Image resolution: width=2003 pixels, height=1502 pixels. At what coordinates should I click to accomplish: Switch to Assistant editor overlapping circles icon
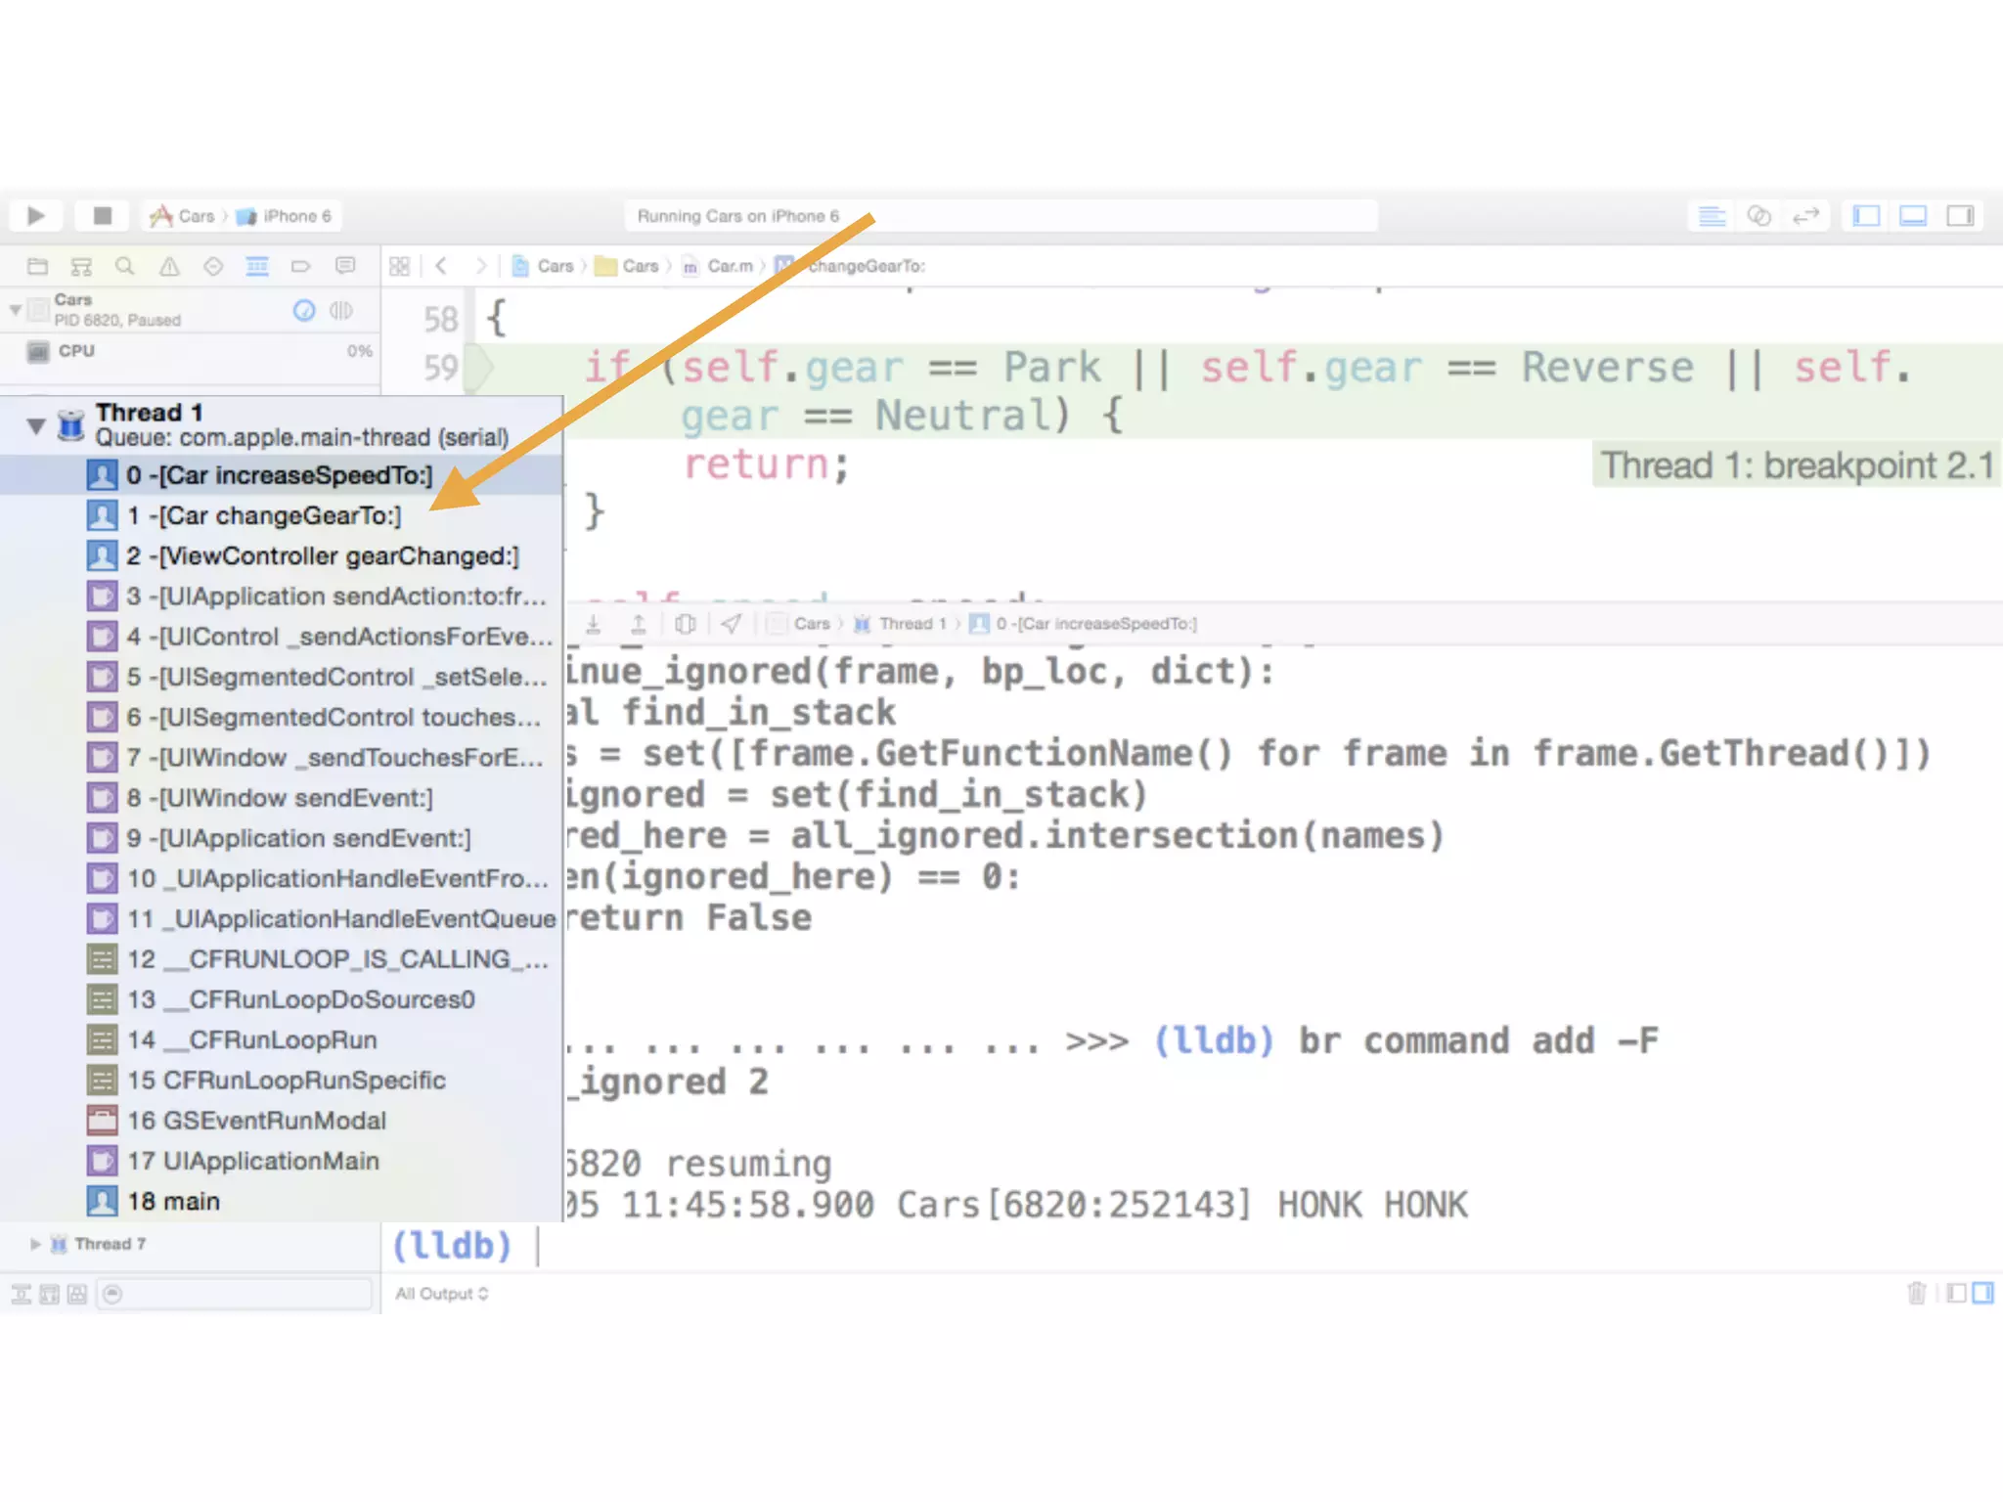(x=1758, y=215)
